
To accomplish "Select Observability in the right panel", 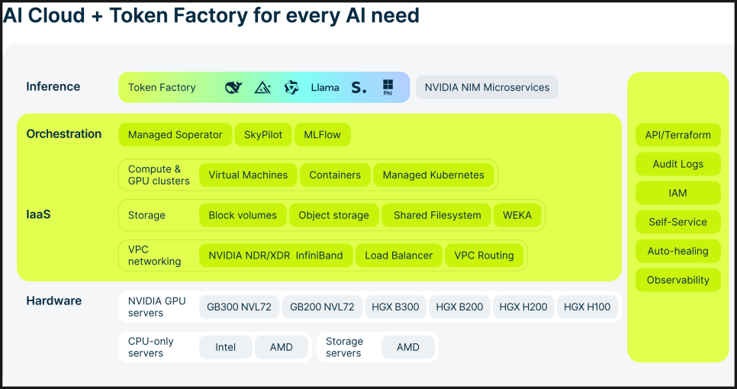I will coord(677,280).
